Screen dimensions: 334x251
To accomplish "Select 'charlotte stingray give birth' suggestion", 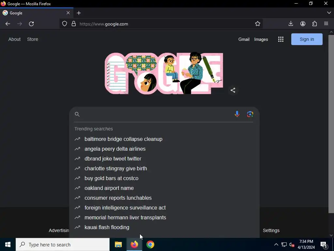I will pyautogui.click(x=164, y=168).
